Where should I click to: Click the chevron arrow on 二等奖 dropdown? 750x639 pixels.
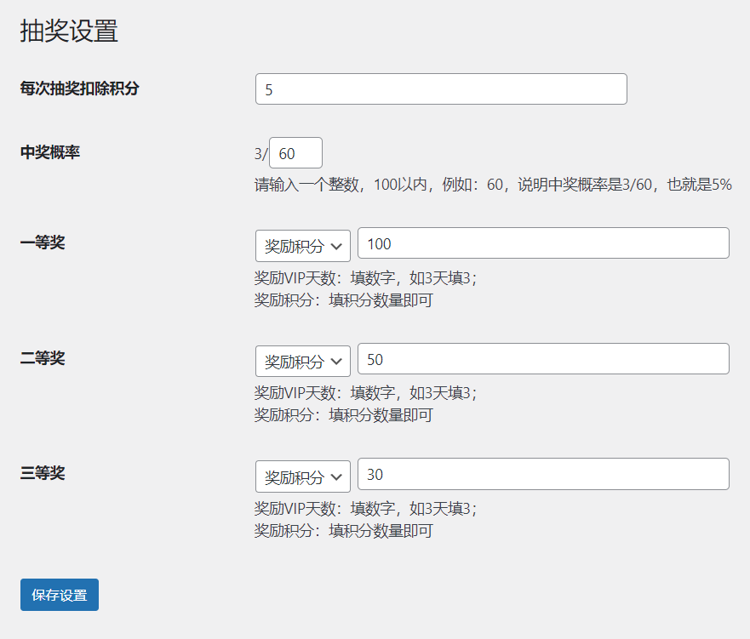coord(337,362)
